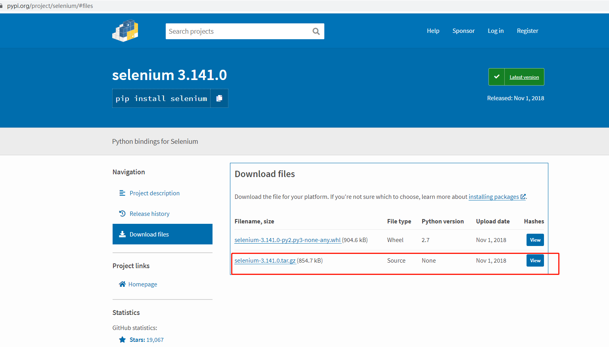The width and height of the screenshot is (609, 347).
Task: Click the Project description list icon
Action: point(122,193)
